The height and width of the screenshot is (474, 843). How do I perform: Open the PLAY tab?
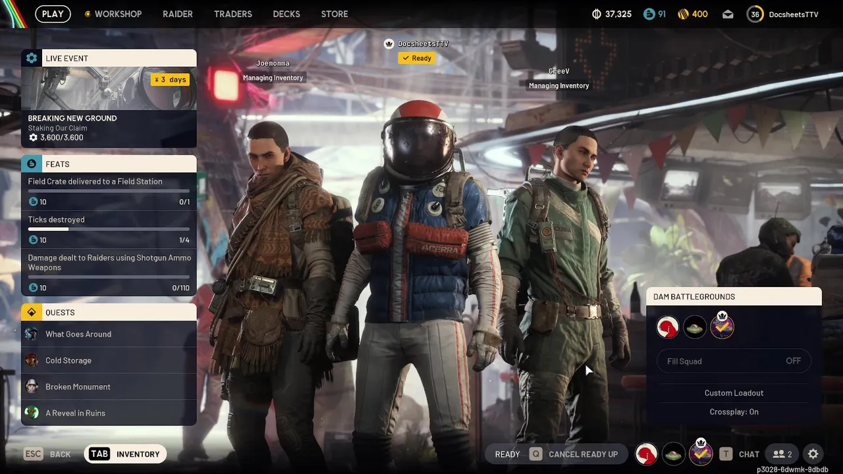coord(53,14)
